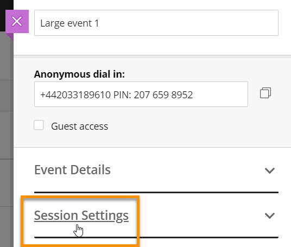Click the downward arrow beside Session Settings
Screen dimensions: 291x247
[269, 216]
